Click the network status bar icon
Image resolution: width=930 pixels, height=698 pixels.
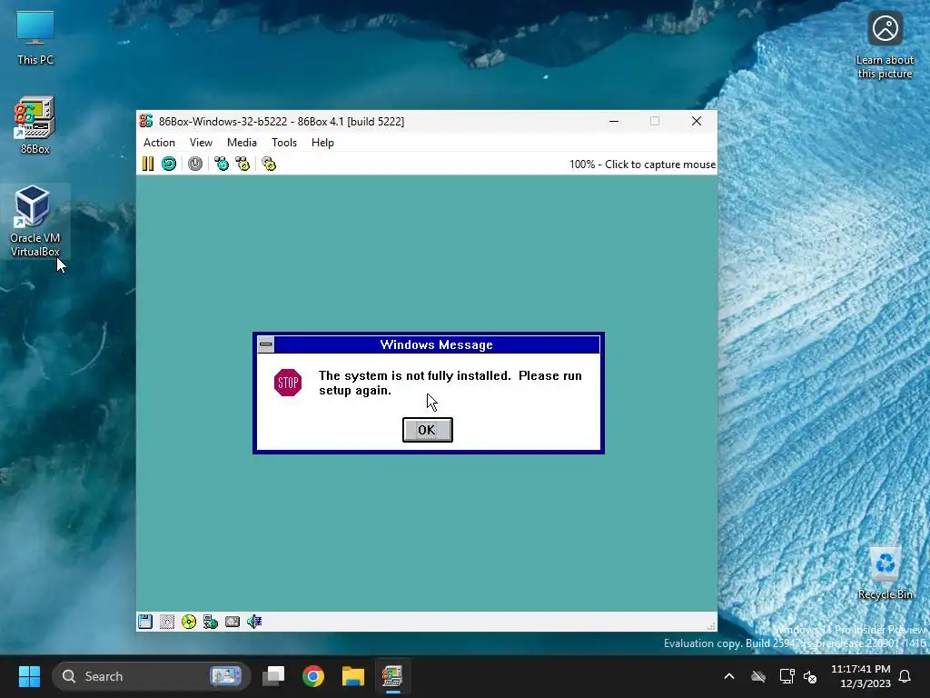pos(211,622)
